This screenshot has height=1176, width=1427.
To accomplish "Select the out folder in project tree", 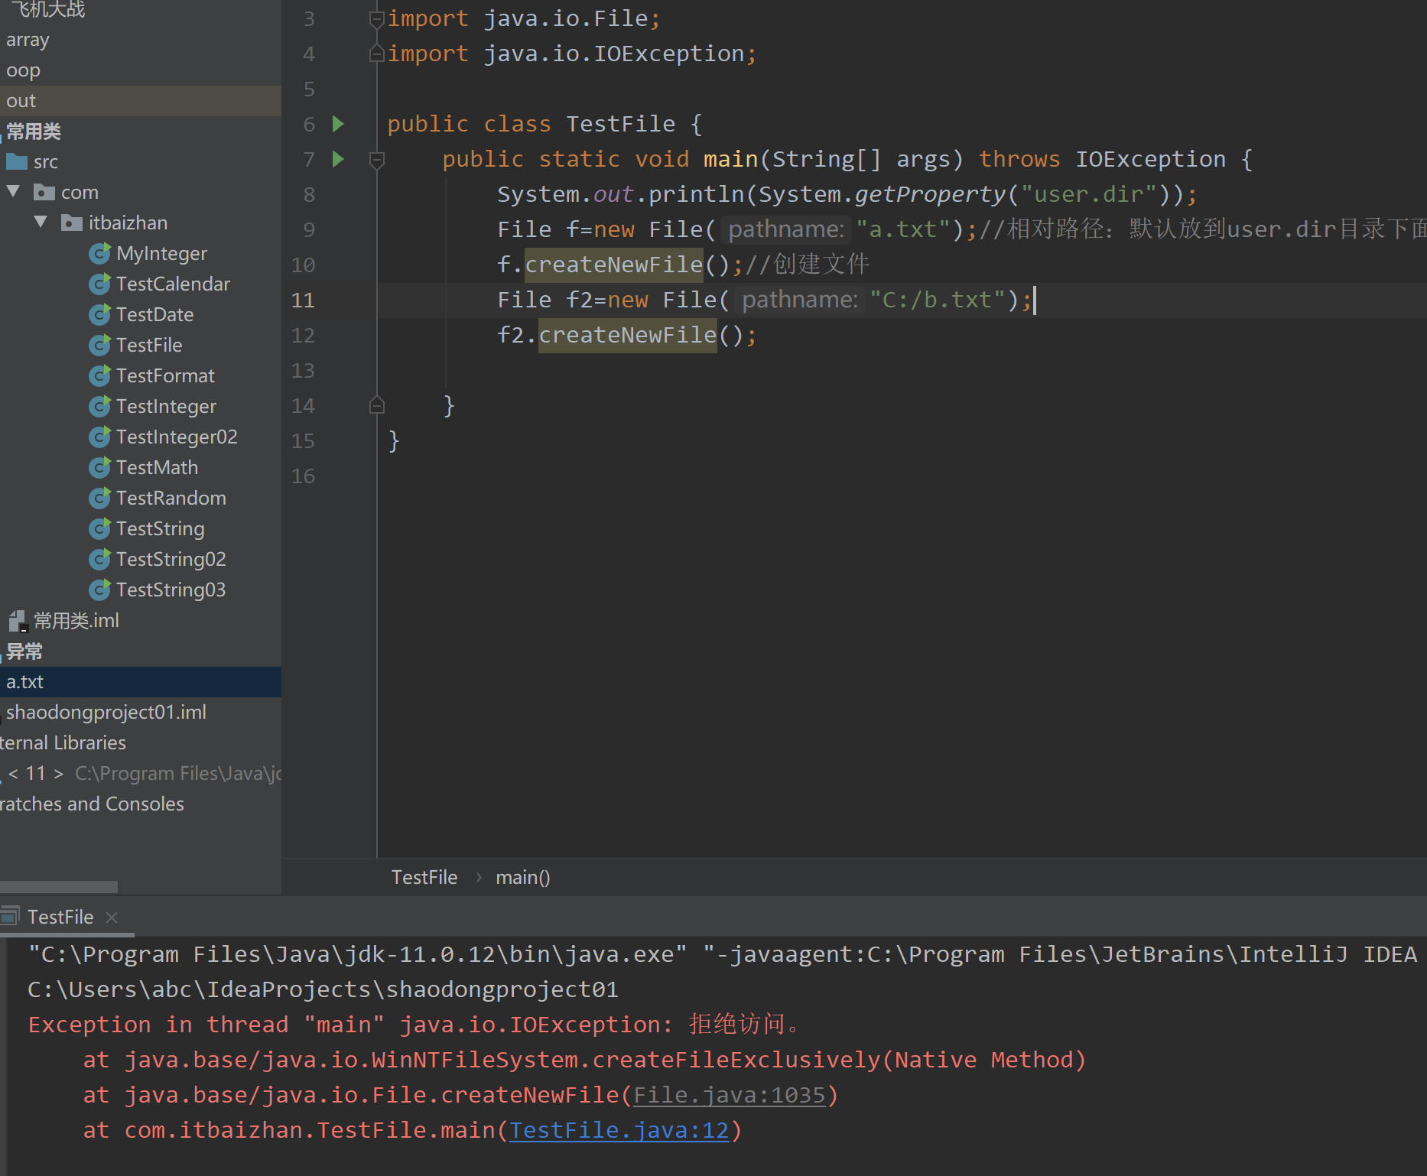I will pos(141,100).
